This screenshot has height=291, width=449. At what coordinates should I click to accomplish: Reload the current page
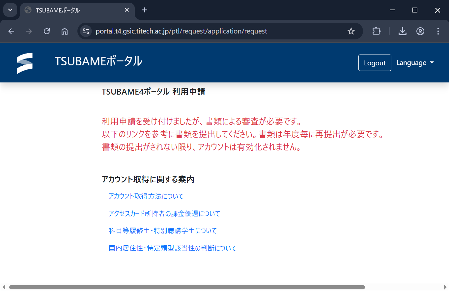(x=47, y=31)
